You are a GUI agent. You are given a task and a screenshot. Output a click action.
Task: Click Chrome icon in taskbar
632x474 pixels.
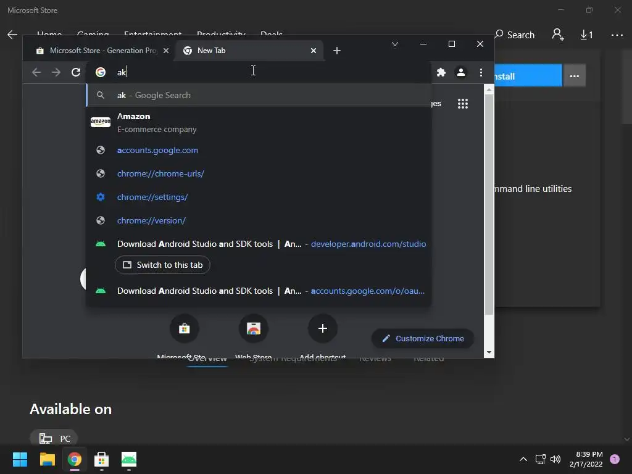coord(75,459)
